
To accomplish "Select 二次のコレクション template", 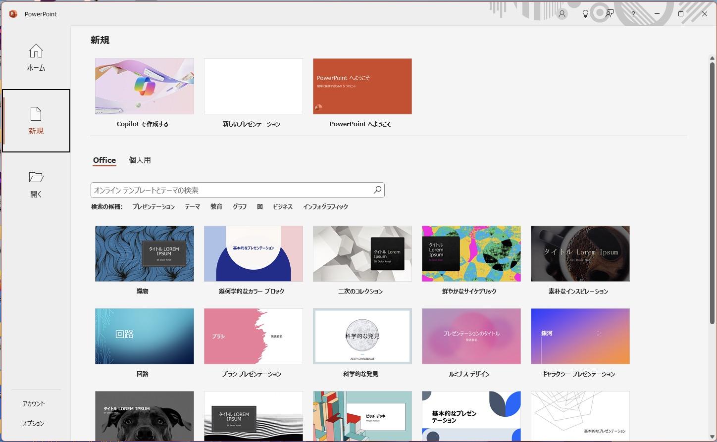I will pyautogui.click(x=362, y=254).
